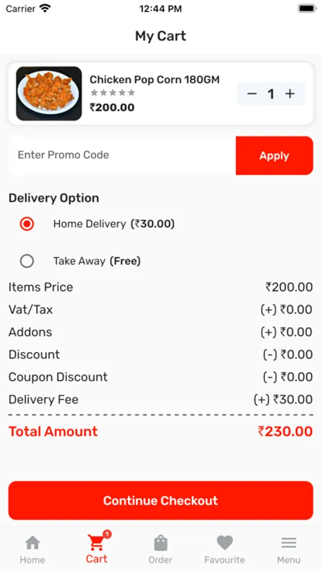This screenshot has width=321, height=571.
Task: Open the hamburger Menu icon
Action: [x=289, y=543]
